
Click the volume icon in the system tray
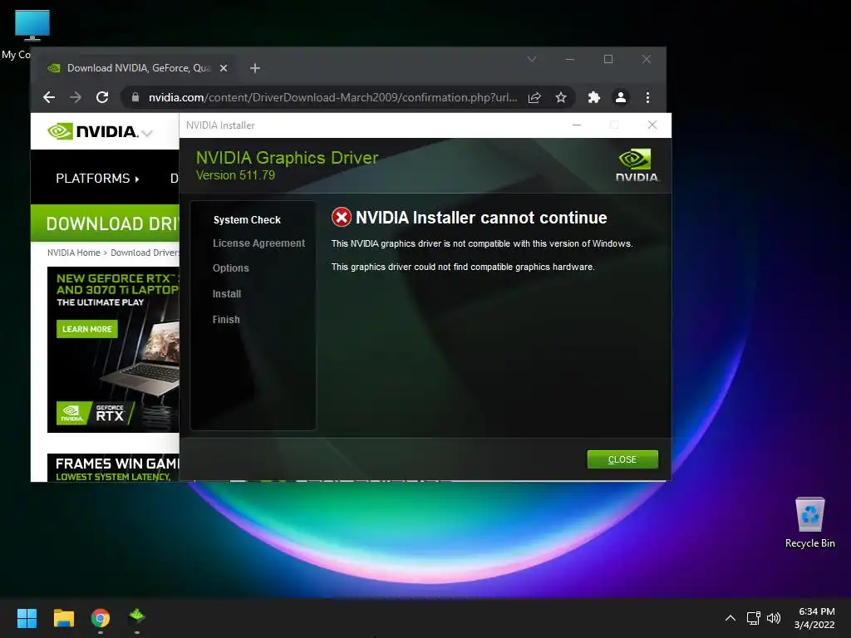(774, 618)
